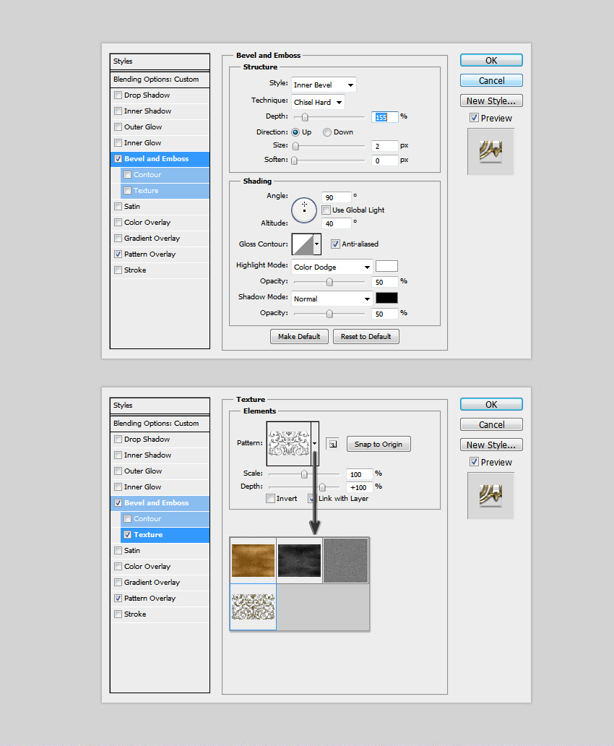Toggle Preview checkbox in lower dialog

coord(474,461)
